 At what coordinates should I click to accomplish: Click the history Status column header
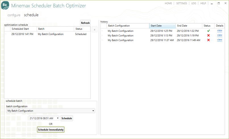[x=208, y=26]
